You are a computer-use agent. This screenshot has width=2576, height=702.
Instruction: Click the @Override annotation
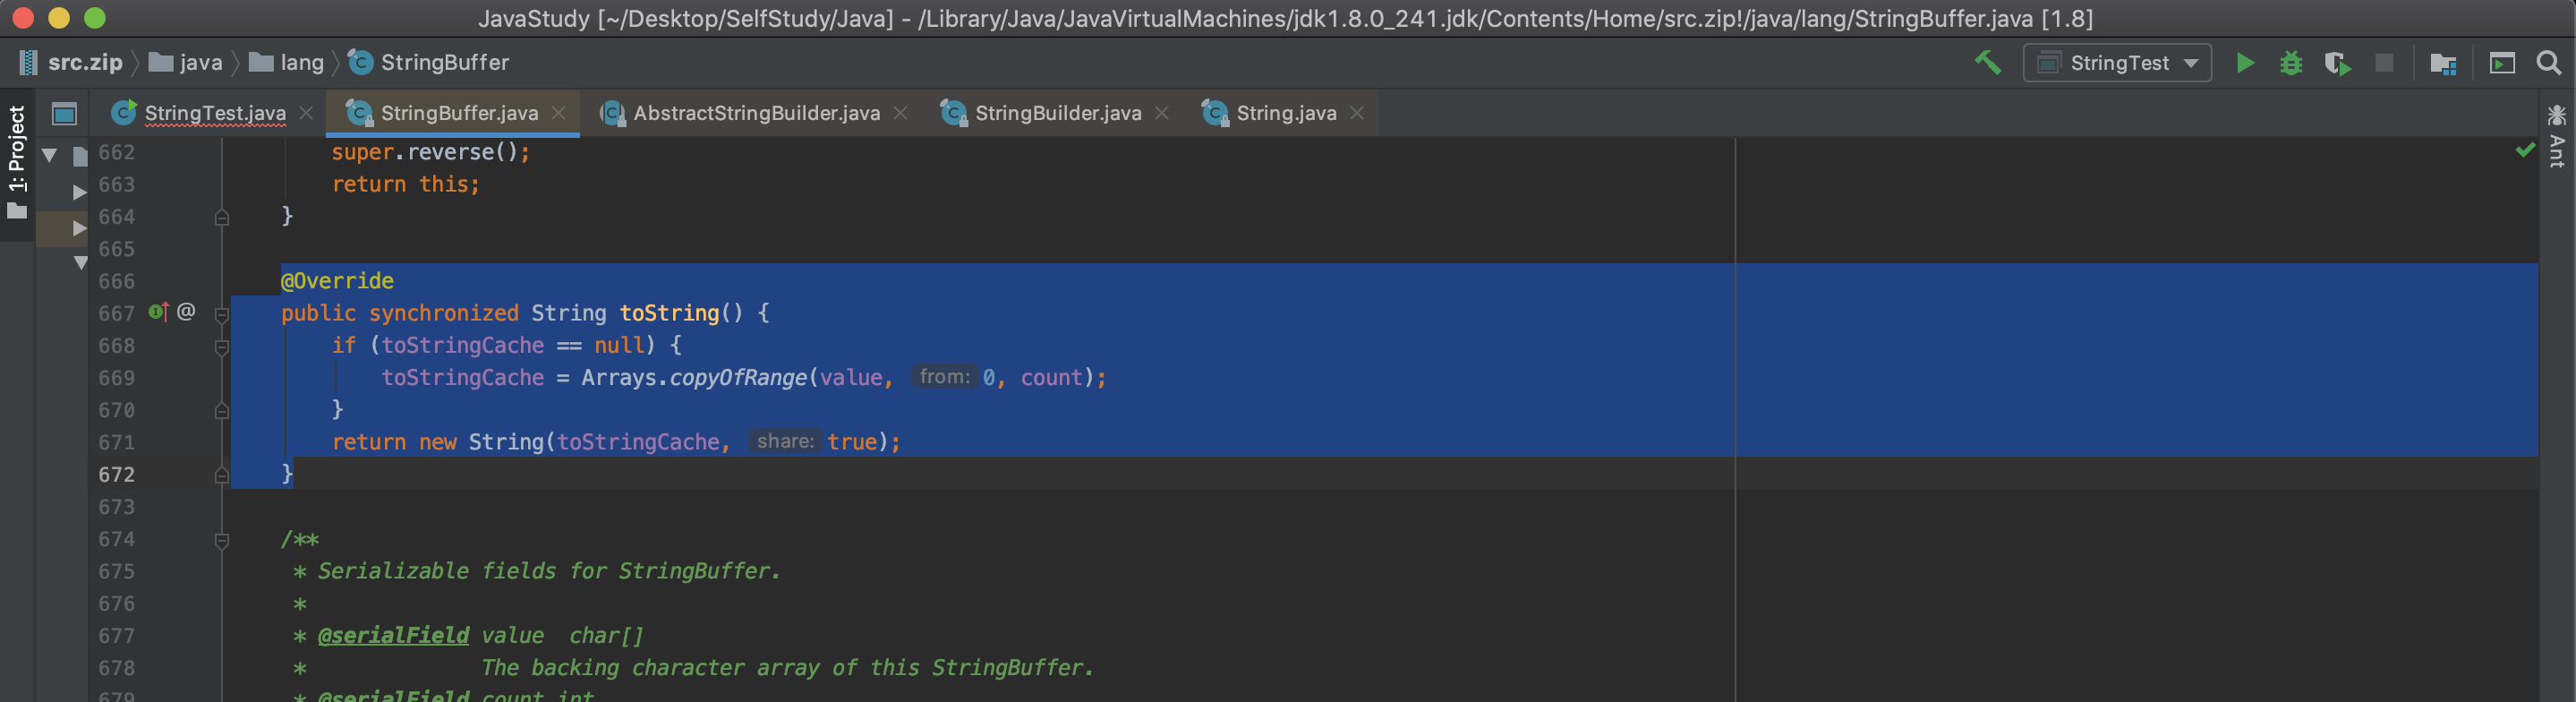click(x=337, y=281)
